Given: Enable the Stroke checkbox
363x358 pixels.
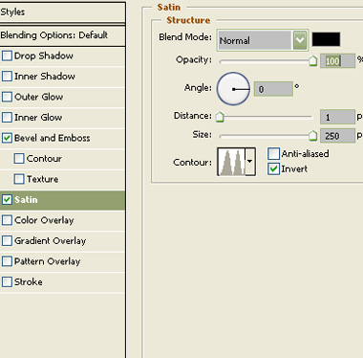Looking at the screenshot, I should 7,281.
